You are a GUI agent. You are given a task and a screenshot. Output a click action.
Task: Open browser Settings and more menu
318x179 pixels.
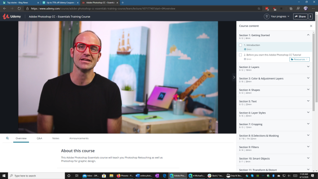[313, 9]
